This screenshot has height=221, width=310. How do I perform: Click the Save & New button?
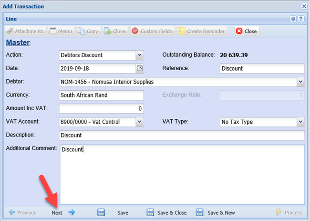215,213
